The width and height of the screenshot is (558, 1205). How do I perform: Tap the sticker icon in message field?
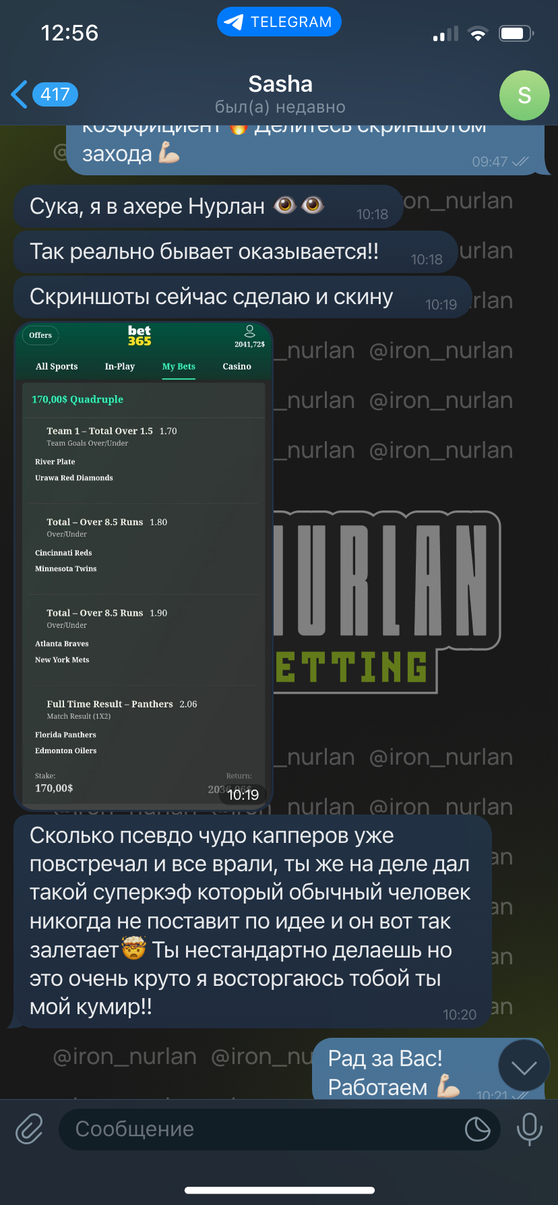click(x=477, y=1129)
